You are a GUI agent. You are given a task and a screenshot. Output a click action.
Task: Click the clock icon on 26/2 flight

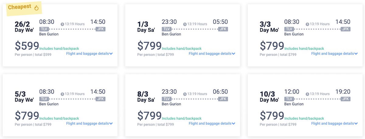point(62,24)
